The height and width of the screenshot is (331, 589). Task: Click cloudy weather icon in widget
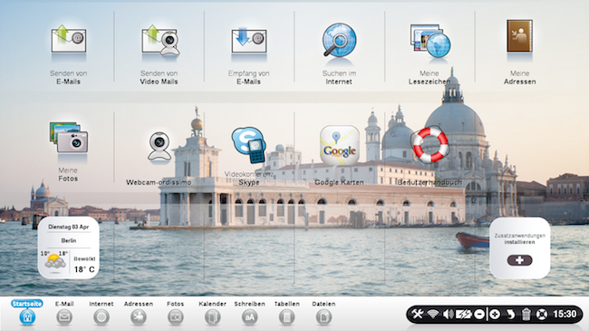54,261
